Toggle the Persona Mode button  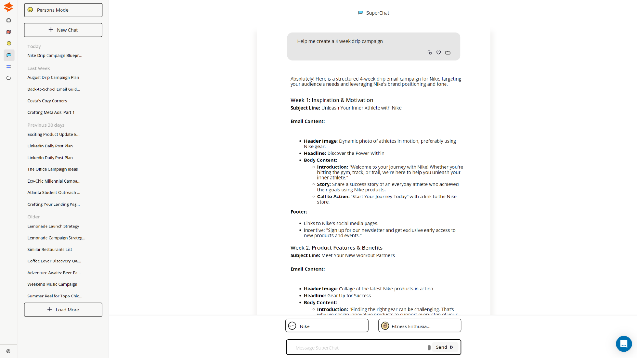pyautogui.click(x=63, y=10)
